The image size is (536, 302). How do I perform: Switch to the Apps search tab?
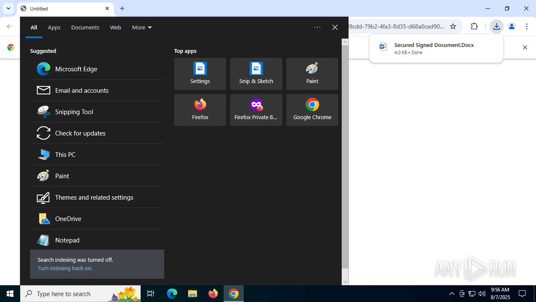click(54, 27)
